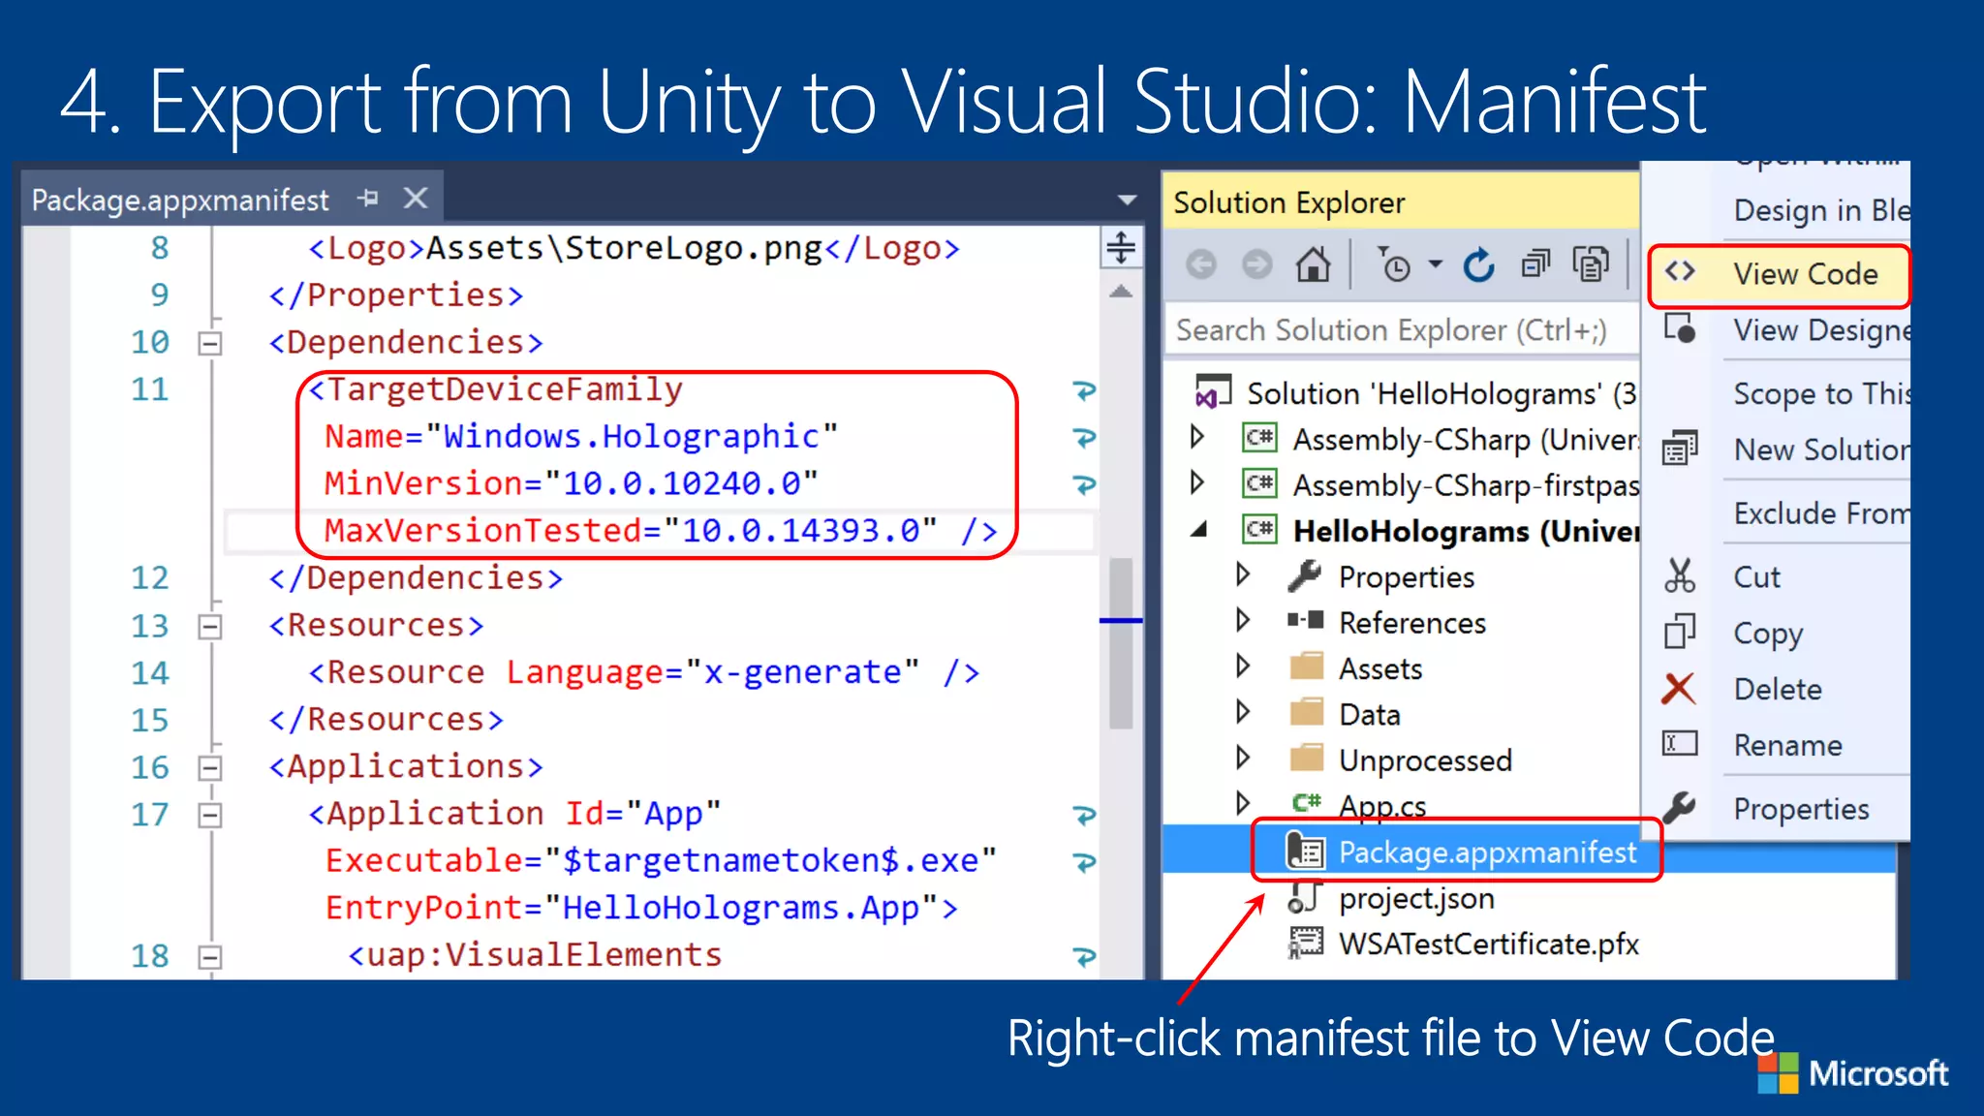This screenshot has width=1984, height=1116.
Task: Expand the Unprocessed folder node
Action: click(x=1243, y=758)
